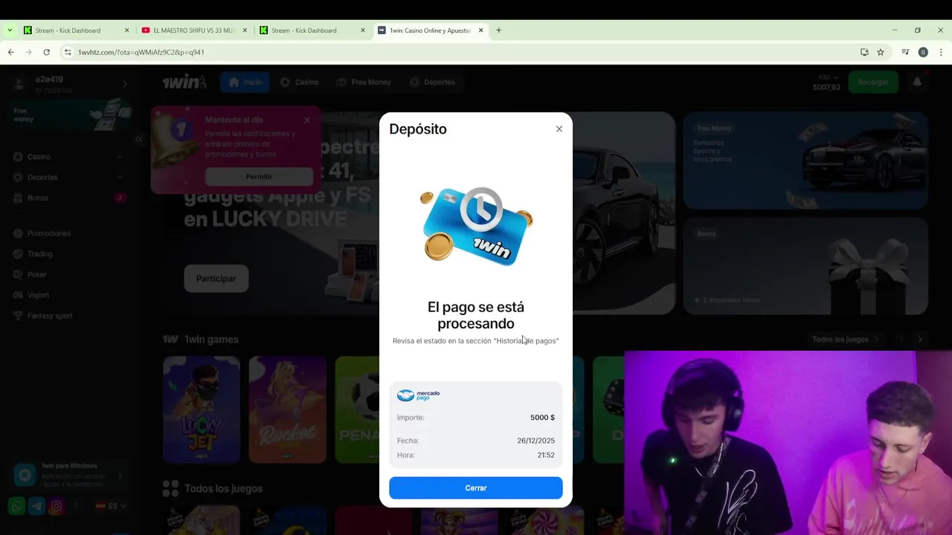
Task: Click the blue Cerrar button
Action: (476, 488)
